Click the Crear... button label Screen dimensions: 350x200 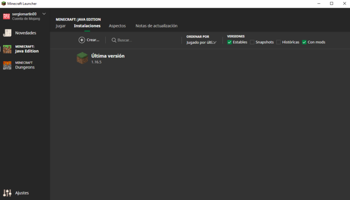93,40
